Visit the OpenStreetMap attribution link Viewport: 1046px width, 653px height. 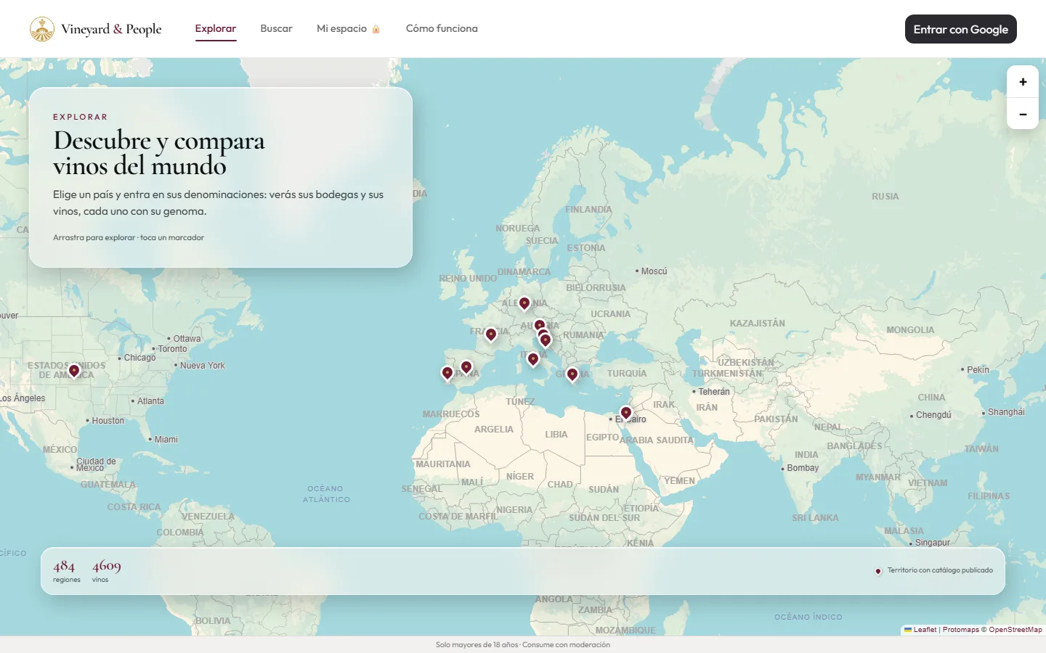coord(1015,630)
